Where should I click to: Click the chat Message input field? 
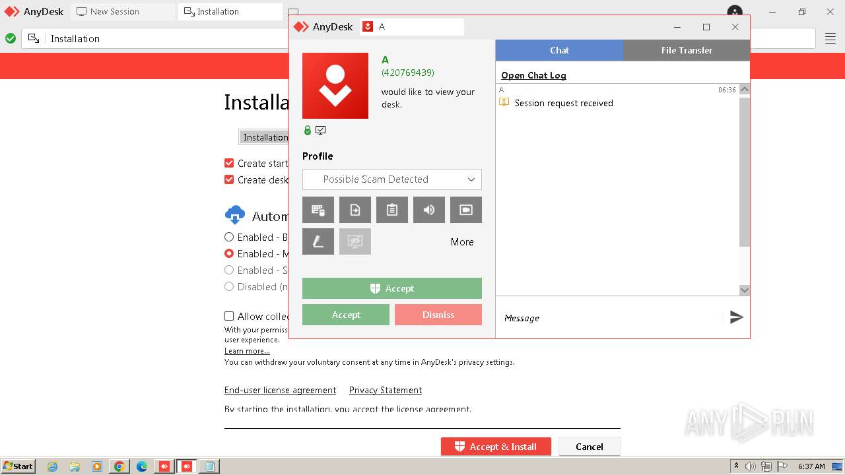(609, 318)
